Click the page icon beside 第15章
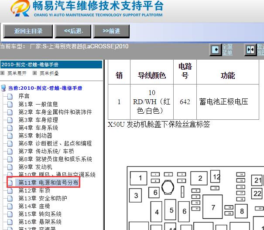The height and width of the screenshot is (230, 264). (10, 214)
